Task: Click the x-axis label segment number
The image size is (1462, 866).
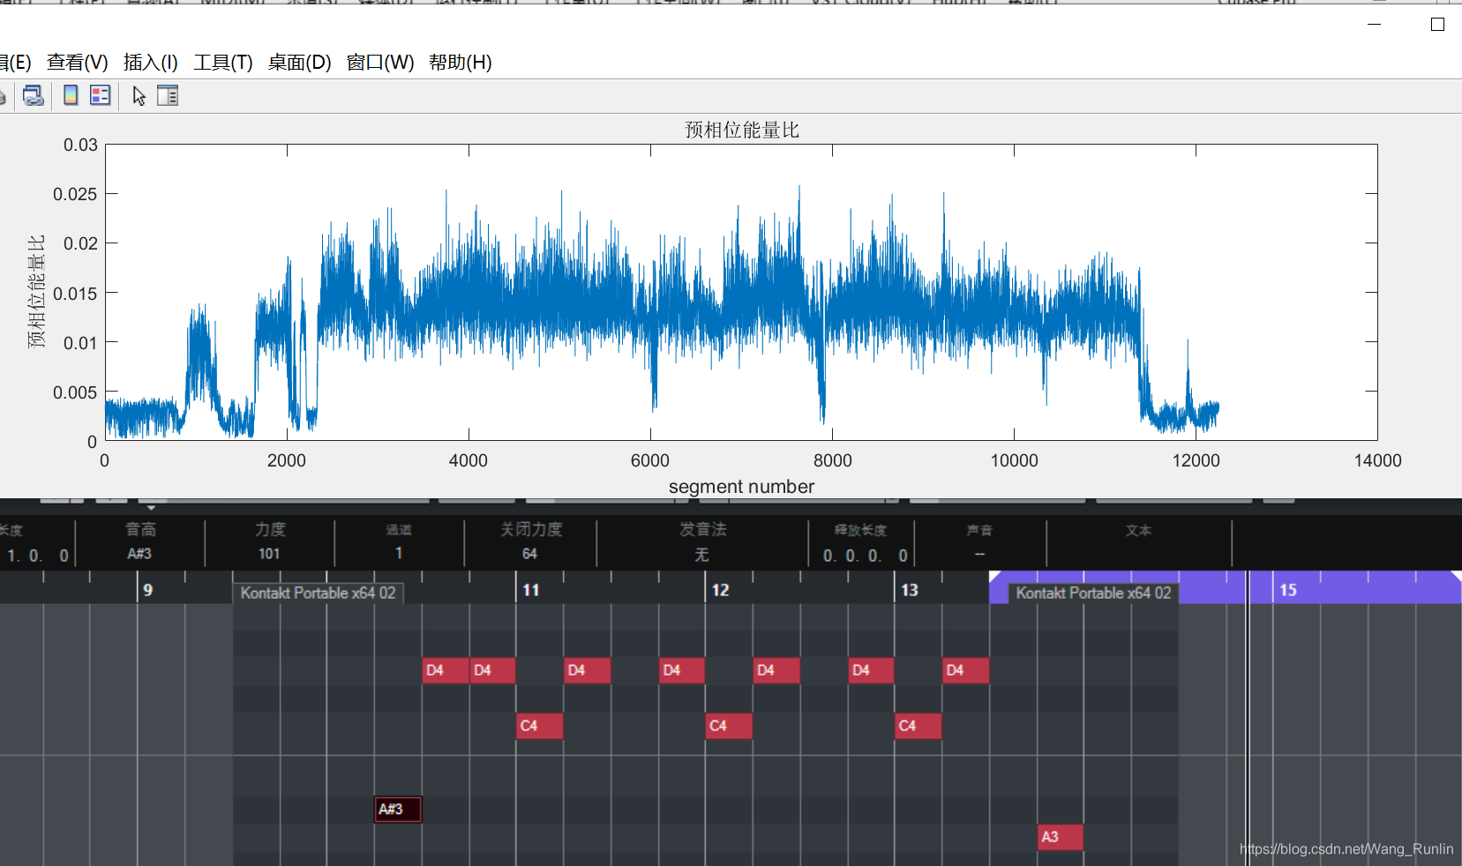Action: 741,487
